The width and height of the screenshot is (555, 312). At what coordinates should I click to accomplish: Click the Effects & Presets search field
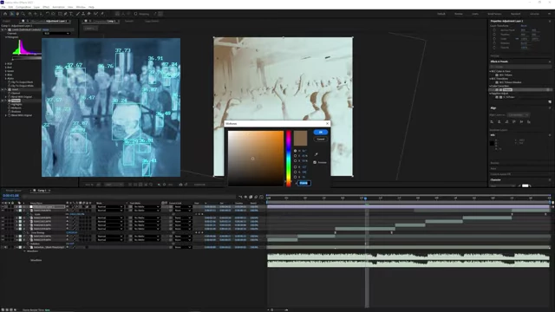pos(520,67)
